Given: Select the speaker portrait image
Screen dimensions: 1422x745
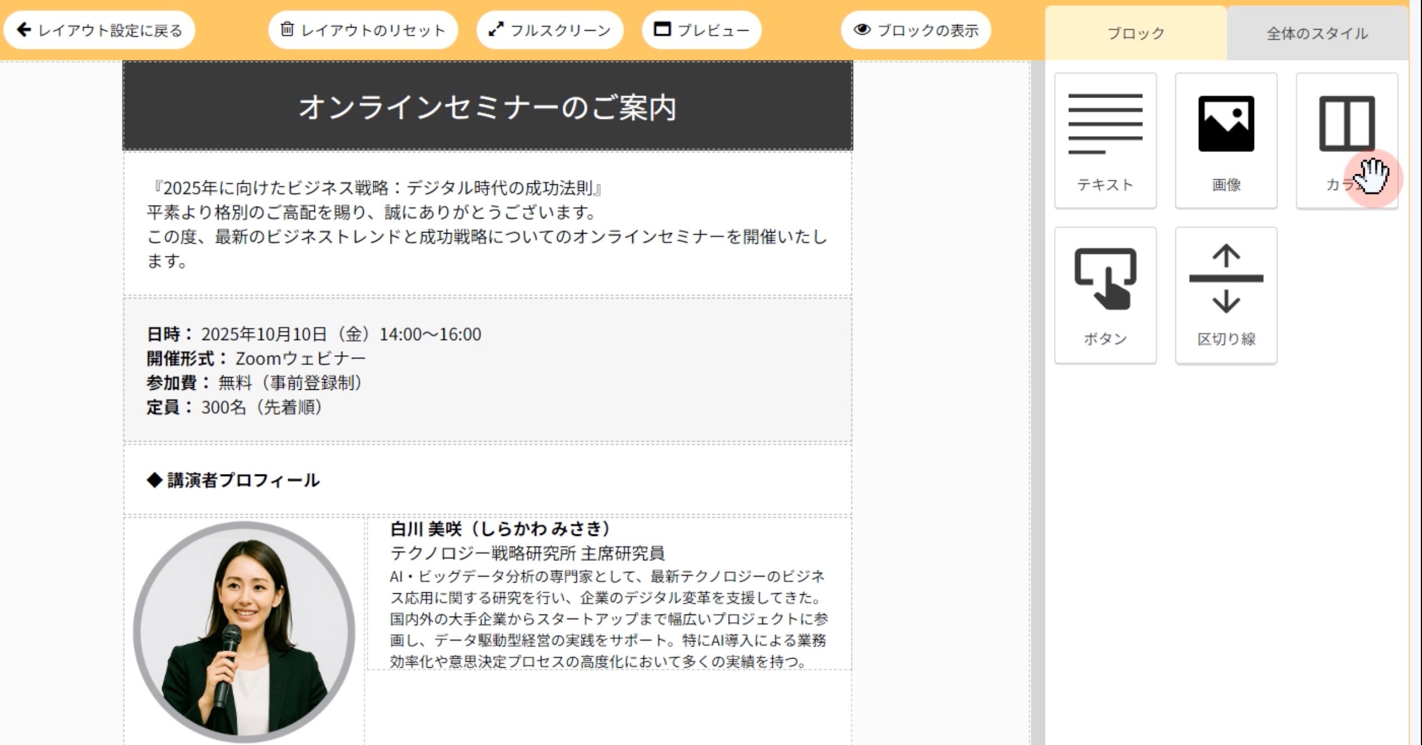Looking at the screenshot, I should (x=244, y=632).
